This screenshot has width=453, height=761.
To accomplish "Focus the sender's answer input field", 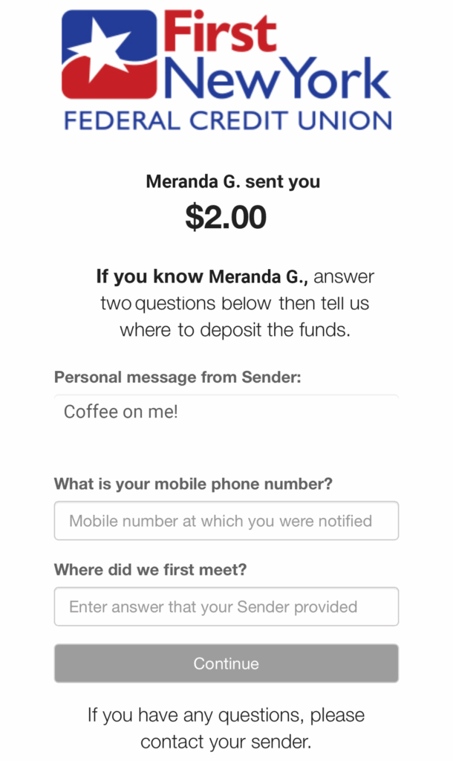I will click(226, 607).
